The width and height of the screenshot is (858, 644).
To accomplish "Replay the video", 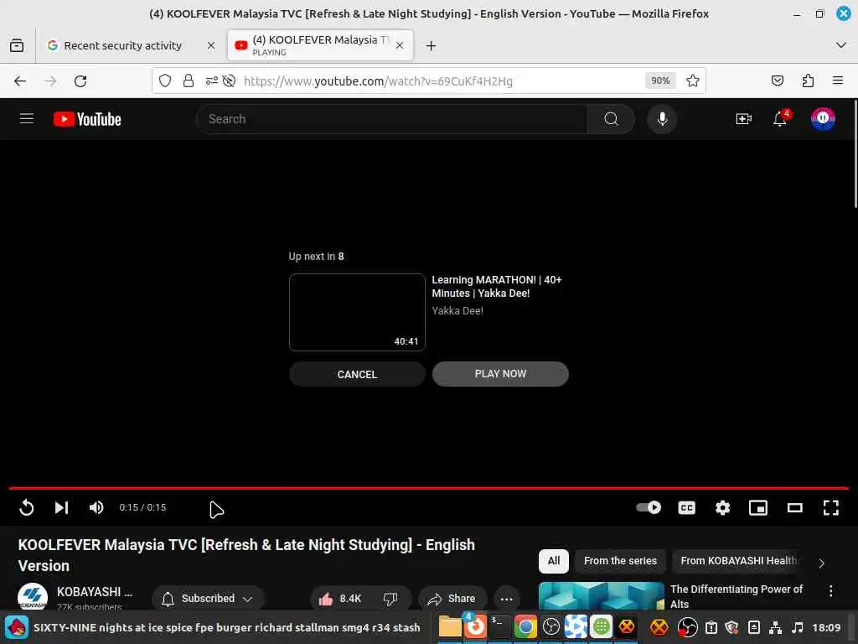I will [26, 507].
